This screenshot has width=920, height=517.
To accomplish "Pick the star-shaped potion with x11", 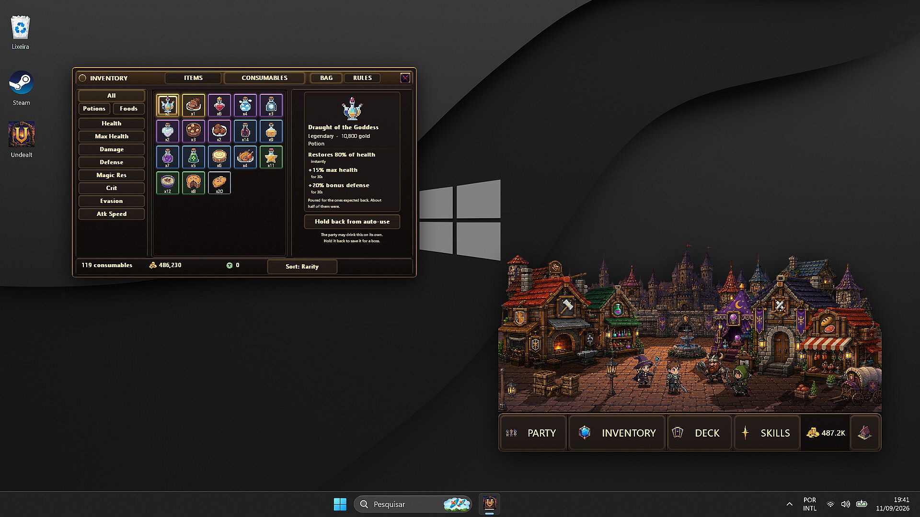I will click(x=271, y=157).
